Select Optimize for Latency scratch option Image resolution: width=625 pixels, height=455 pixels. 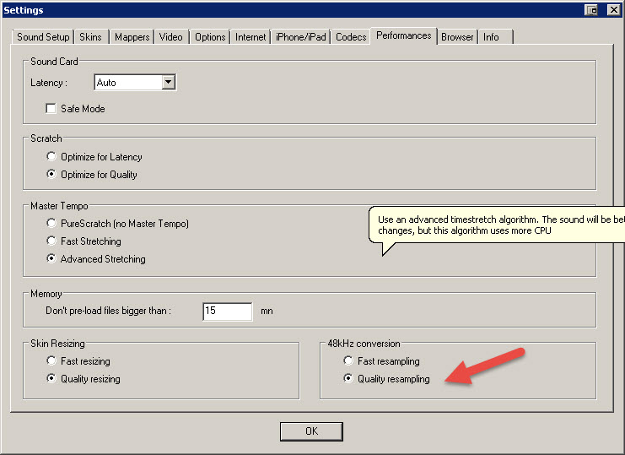tap(52, 157)
